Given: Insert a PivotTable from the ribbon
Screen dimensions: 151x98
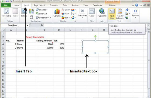Looking at the screenshot, I should [6, 13].
